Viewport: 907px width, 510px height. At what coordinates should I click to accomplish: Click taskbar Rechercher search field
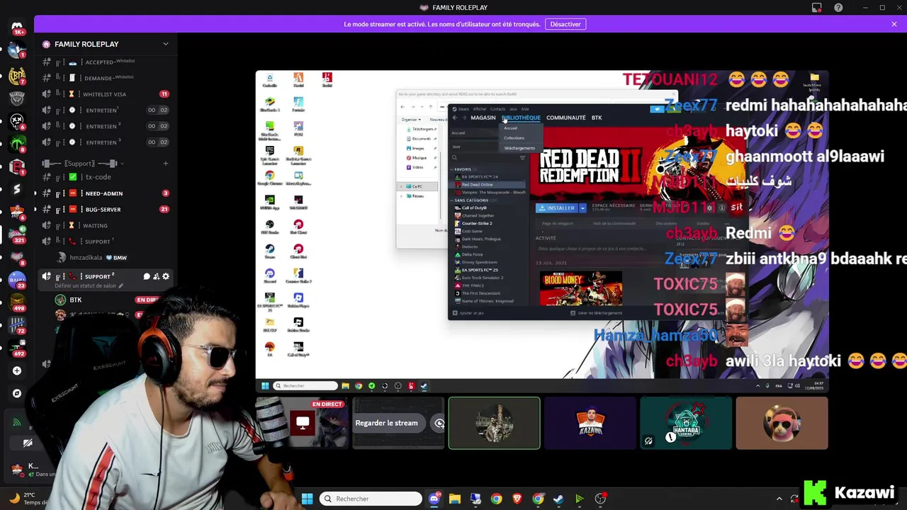[x=371, y=499]
